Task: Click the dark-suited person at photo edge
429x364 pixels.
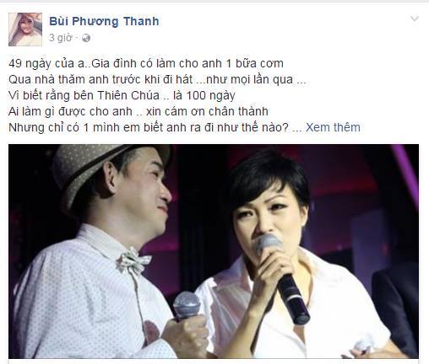Action: tap(395, 310)
